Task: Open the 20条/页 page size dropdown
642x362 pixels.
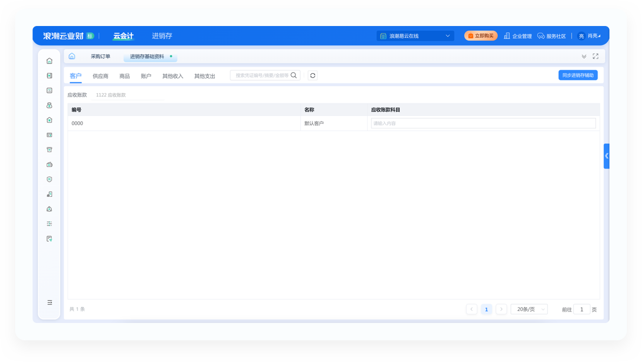Action: (x=529, y=309)
